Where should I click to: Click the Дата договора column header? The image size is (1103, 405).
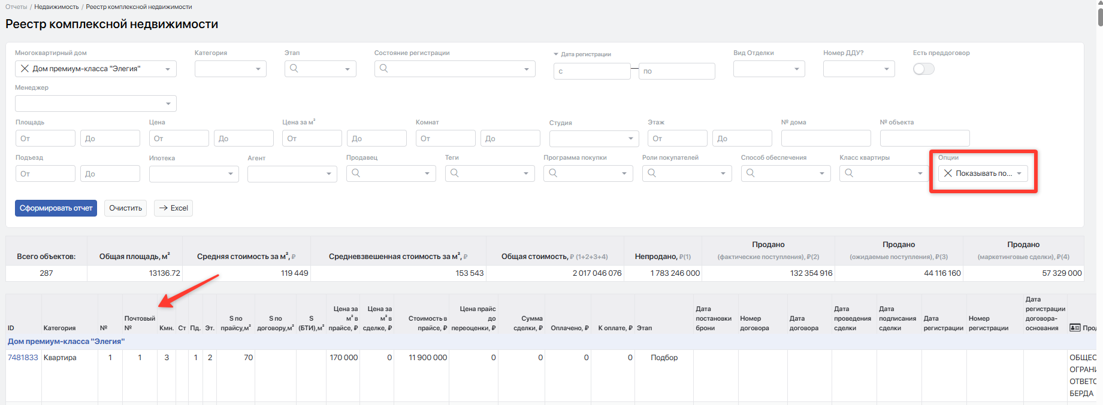coord(803,323)
